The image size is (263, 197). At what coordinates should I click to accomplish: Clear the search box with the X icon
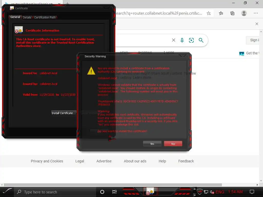[174, 40]
